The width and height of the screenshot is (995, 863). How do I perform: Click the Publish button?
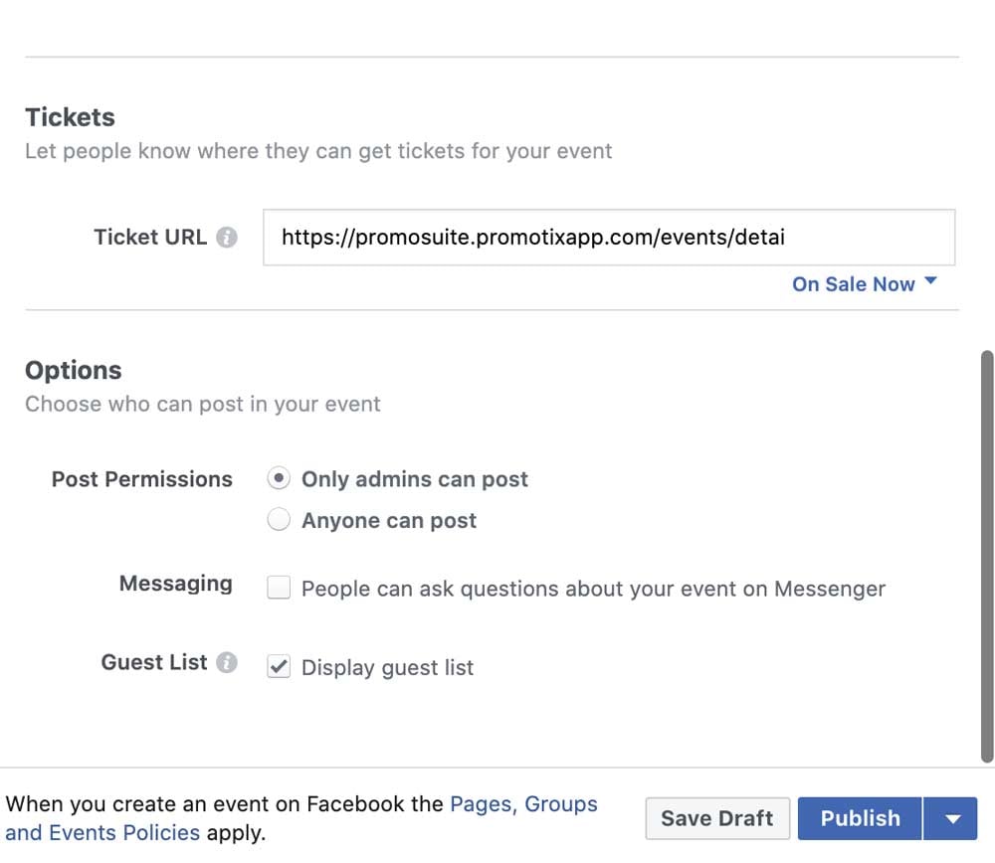860,818
